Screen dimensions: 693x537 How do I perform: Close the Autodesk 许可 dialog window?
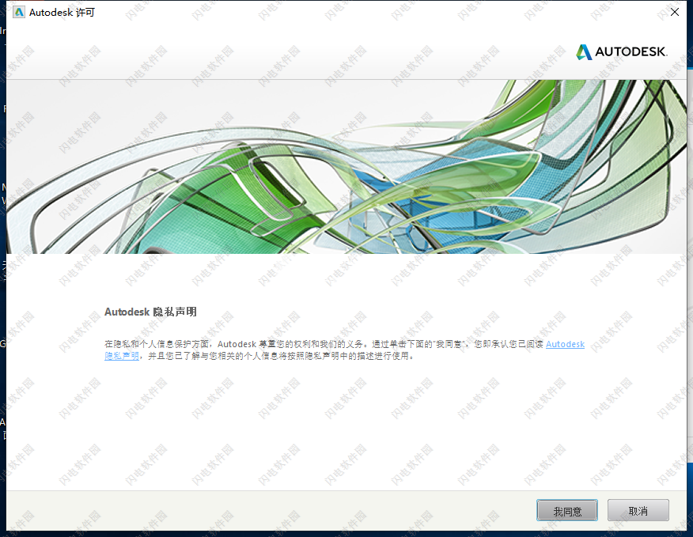tap(675, 12)
